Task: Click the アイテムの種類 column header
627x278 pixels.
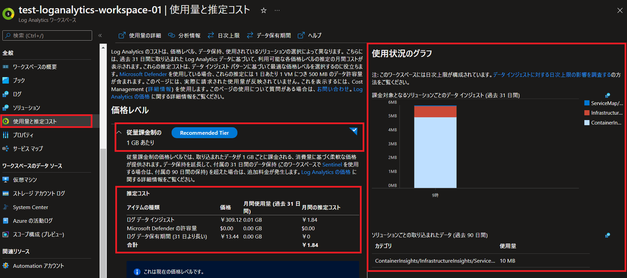Action: [x=143, y=207]
